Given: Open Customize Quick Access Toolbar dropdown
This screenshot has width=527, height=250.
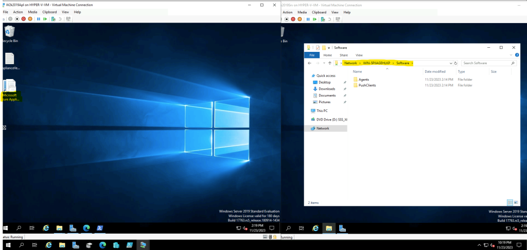Looking at the screenshot, I should (x=329, y=48).
